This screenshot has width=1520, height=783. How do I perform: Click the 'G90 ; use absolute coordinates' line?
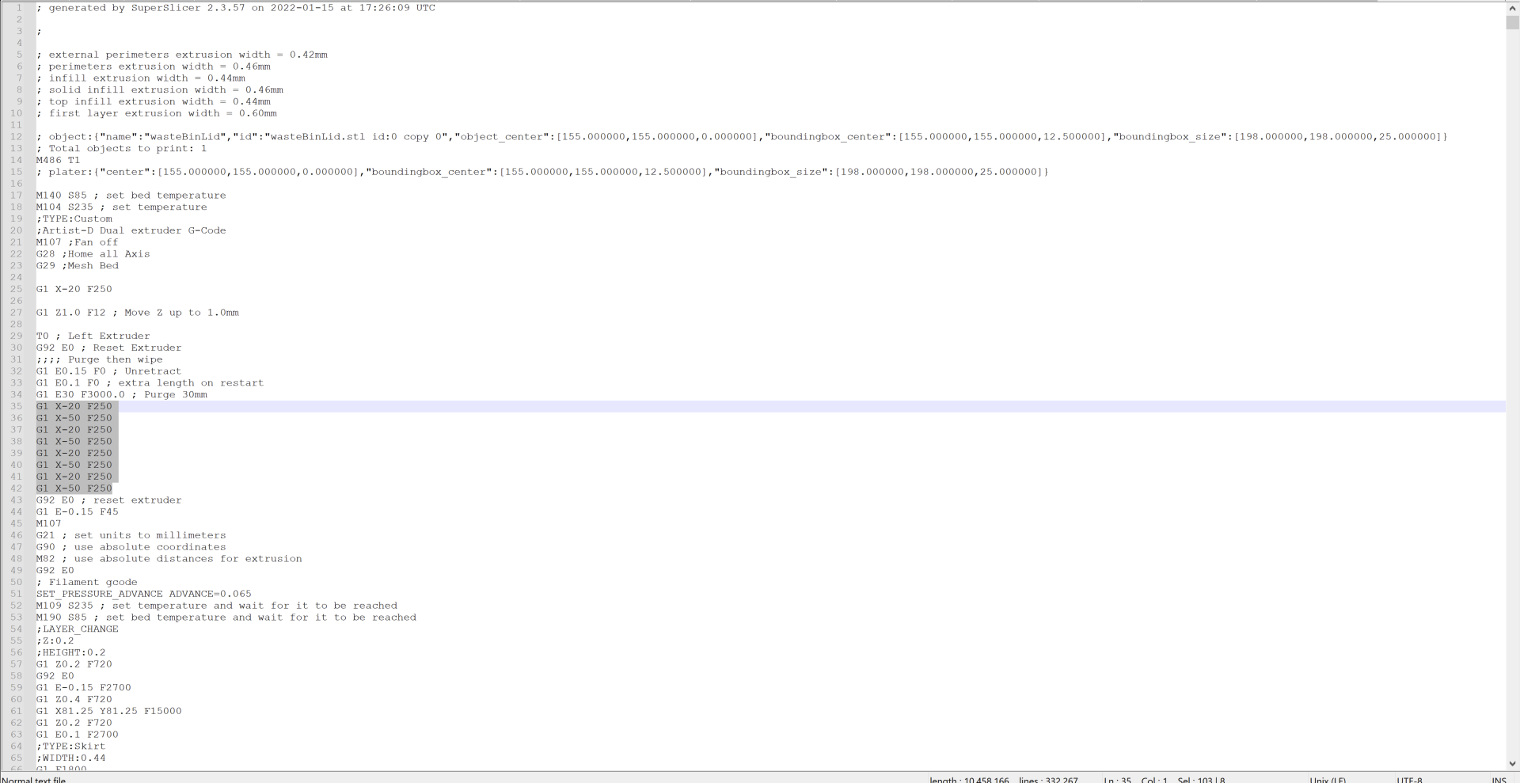click(x=131, y=547)
